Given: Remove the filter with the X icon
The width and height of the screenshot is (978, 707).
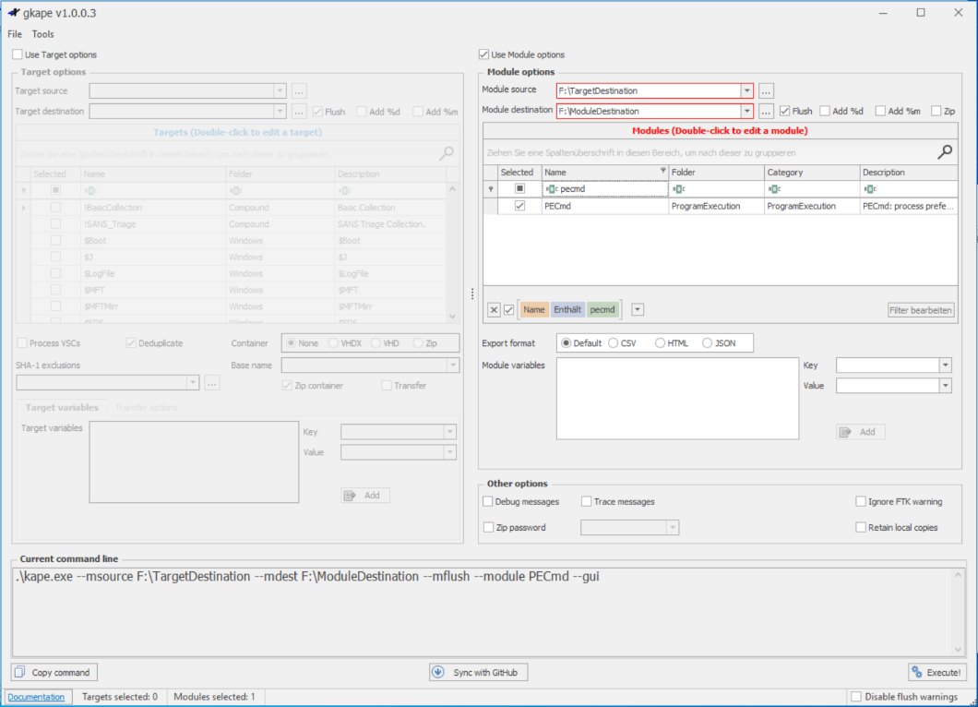Looking at the screenshot, I should coord(494,309).
